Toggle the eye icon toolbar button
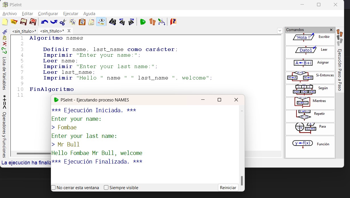This screenshot has height=198, width=350. click(101, 22)
